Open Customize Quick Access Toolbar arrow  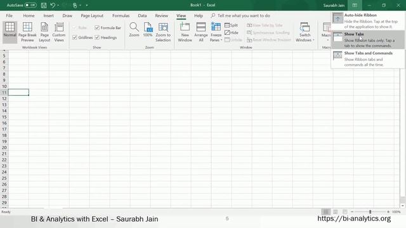pyautogui.click(x=87, y=5)
